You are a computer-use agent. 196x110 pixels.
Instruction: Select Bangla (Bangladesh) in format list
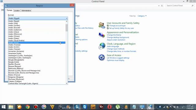(x=37, y=60)
